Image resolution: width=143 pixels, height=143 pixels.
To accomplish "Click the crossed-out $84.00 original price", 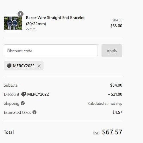I will (x=117, y=20).
